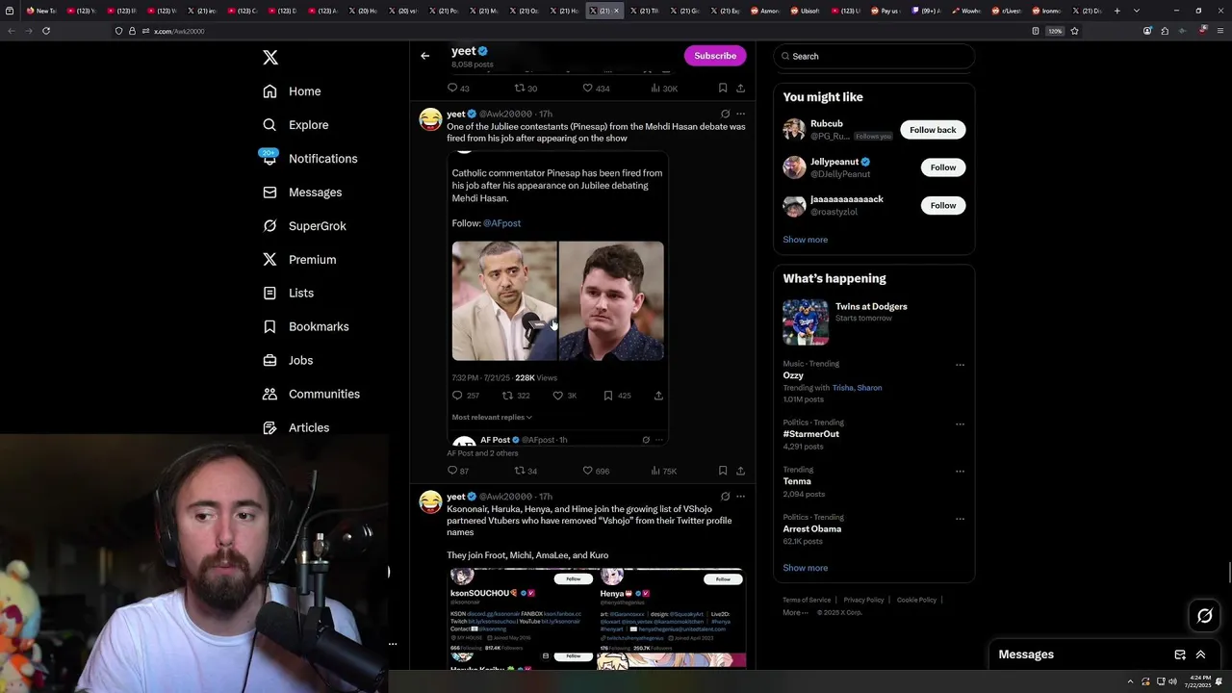Open more options for Ozzy trend
This screenshot has width=1232, height=693.
(960, 365)
